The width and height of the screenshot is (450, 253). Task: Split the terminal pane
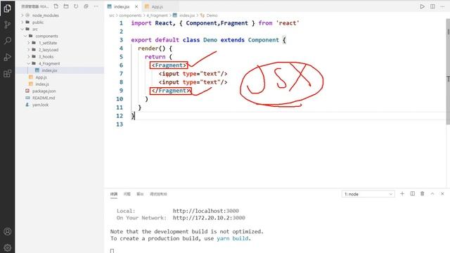click(413, 194)
